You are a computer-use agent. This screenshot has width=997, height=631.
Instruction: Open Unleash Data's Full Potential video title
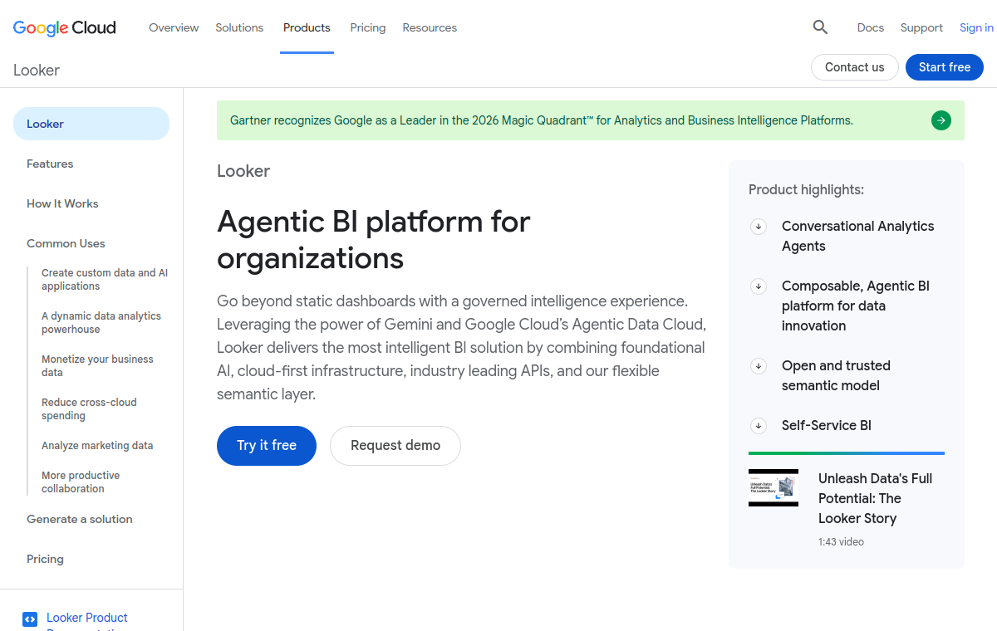click(x=876, y=498)
